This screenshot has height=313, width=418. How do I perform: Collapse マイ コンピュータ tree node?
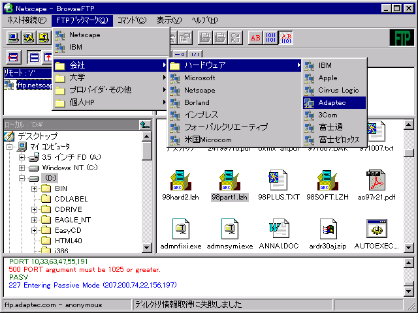9,147
